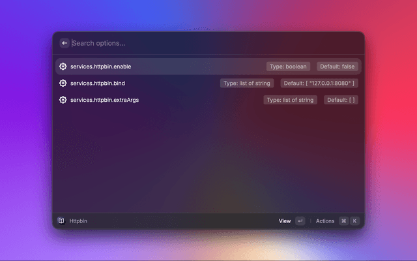Click gear icon for services.httpbin.extraArgs
Screen dimensions: 417x261
coord(63,100)
